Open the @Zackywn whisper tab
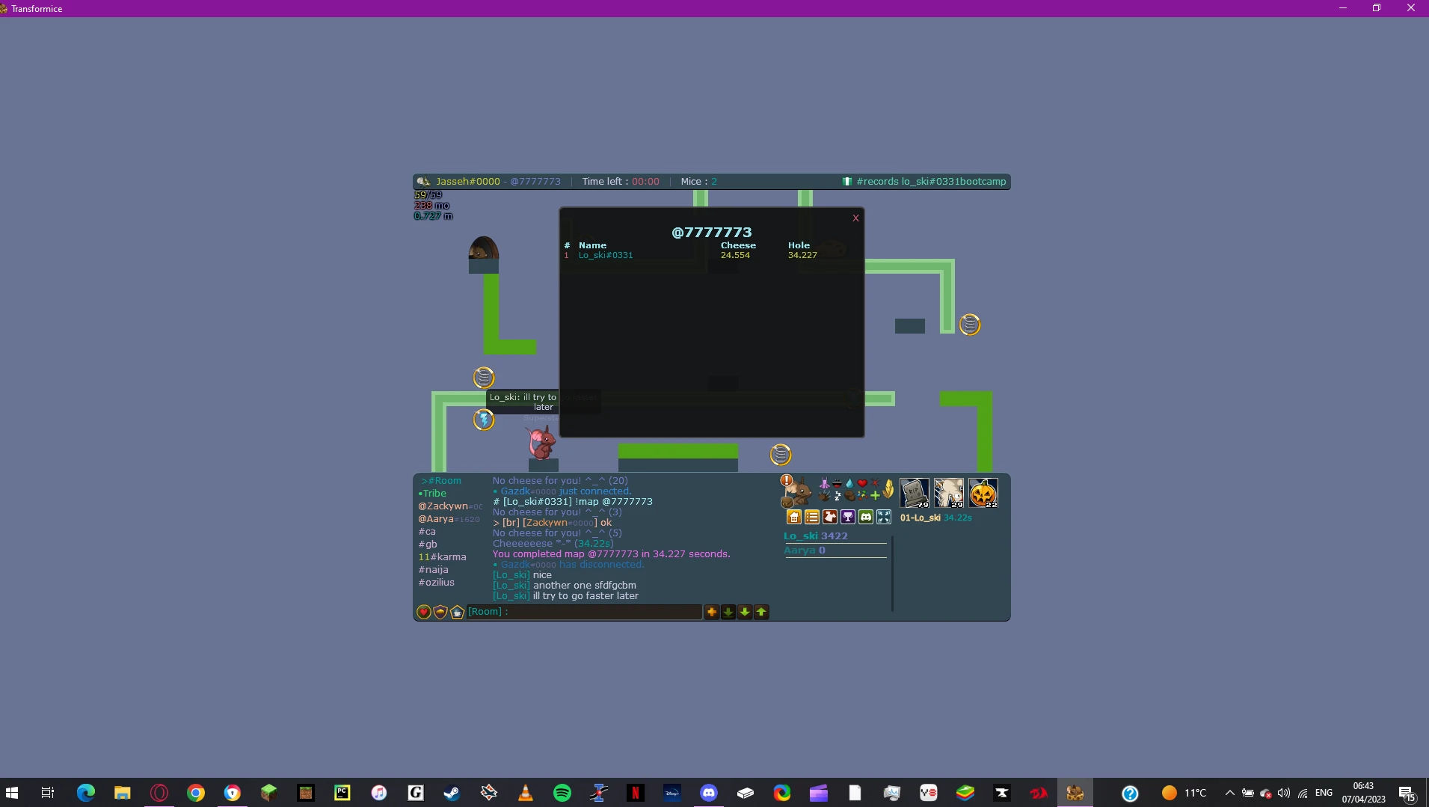This screenshot has height=807, width=1429. click(x=450, y=506)
